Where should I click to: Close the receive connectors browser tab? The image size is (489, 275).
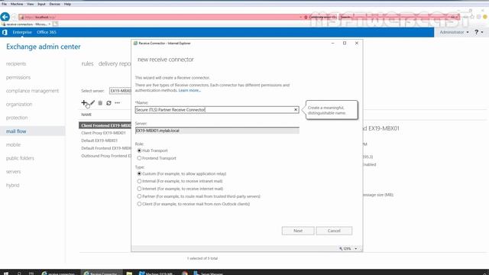tap(49, 24)
